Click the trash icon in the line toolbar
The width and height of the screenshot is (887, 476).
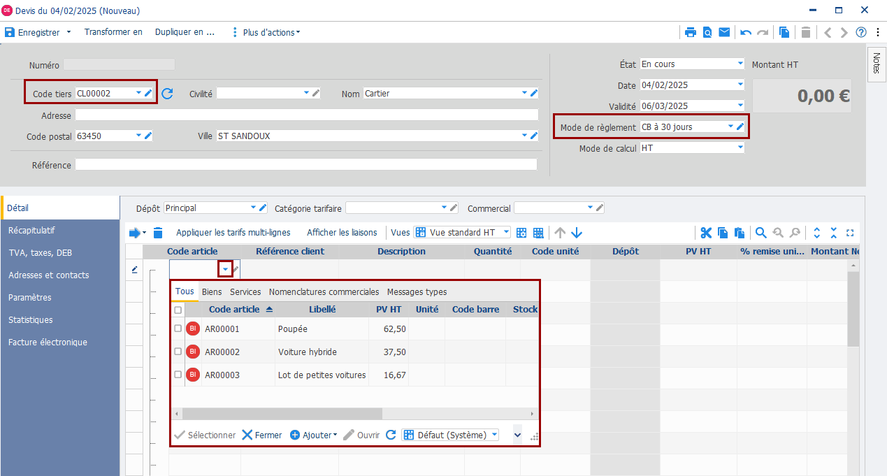158,233
